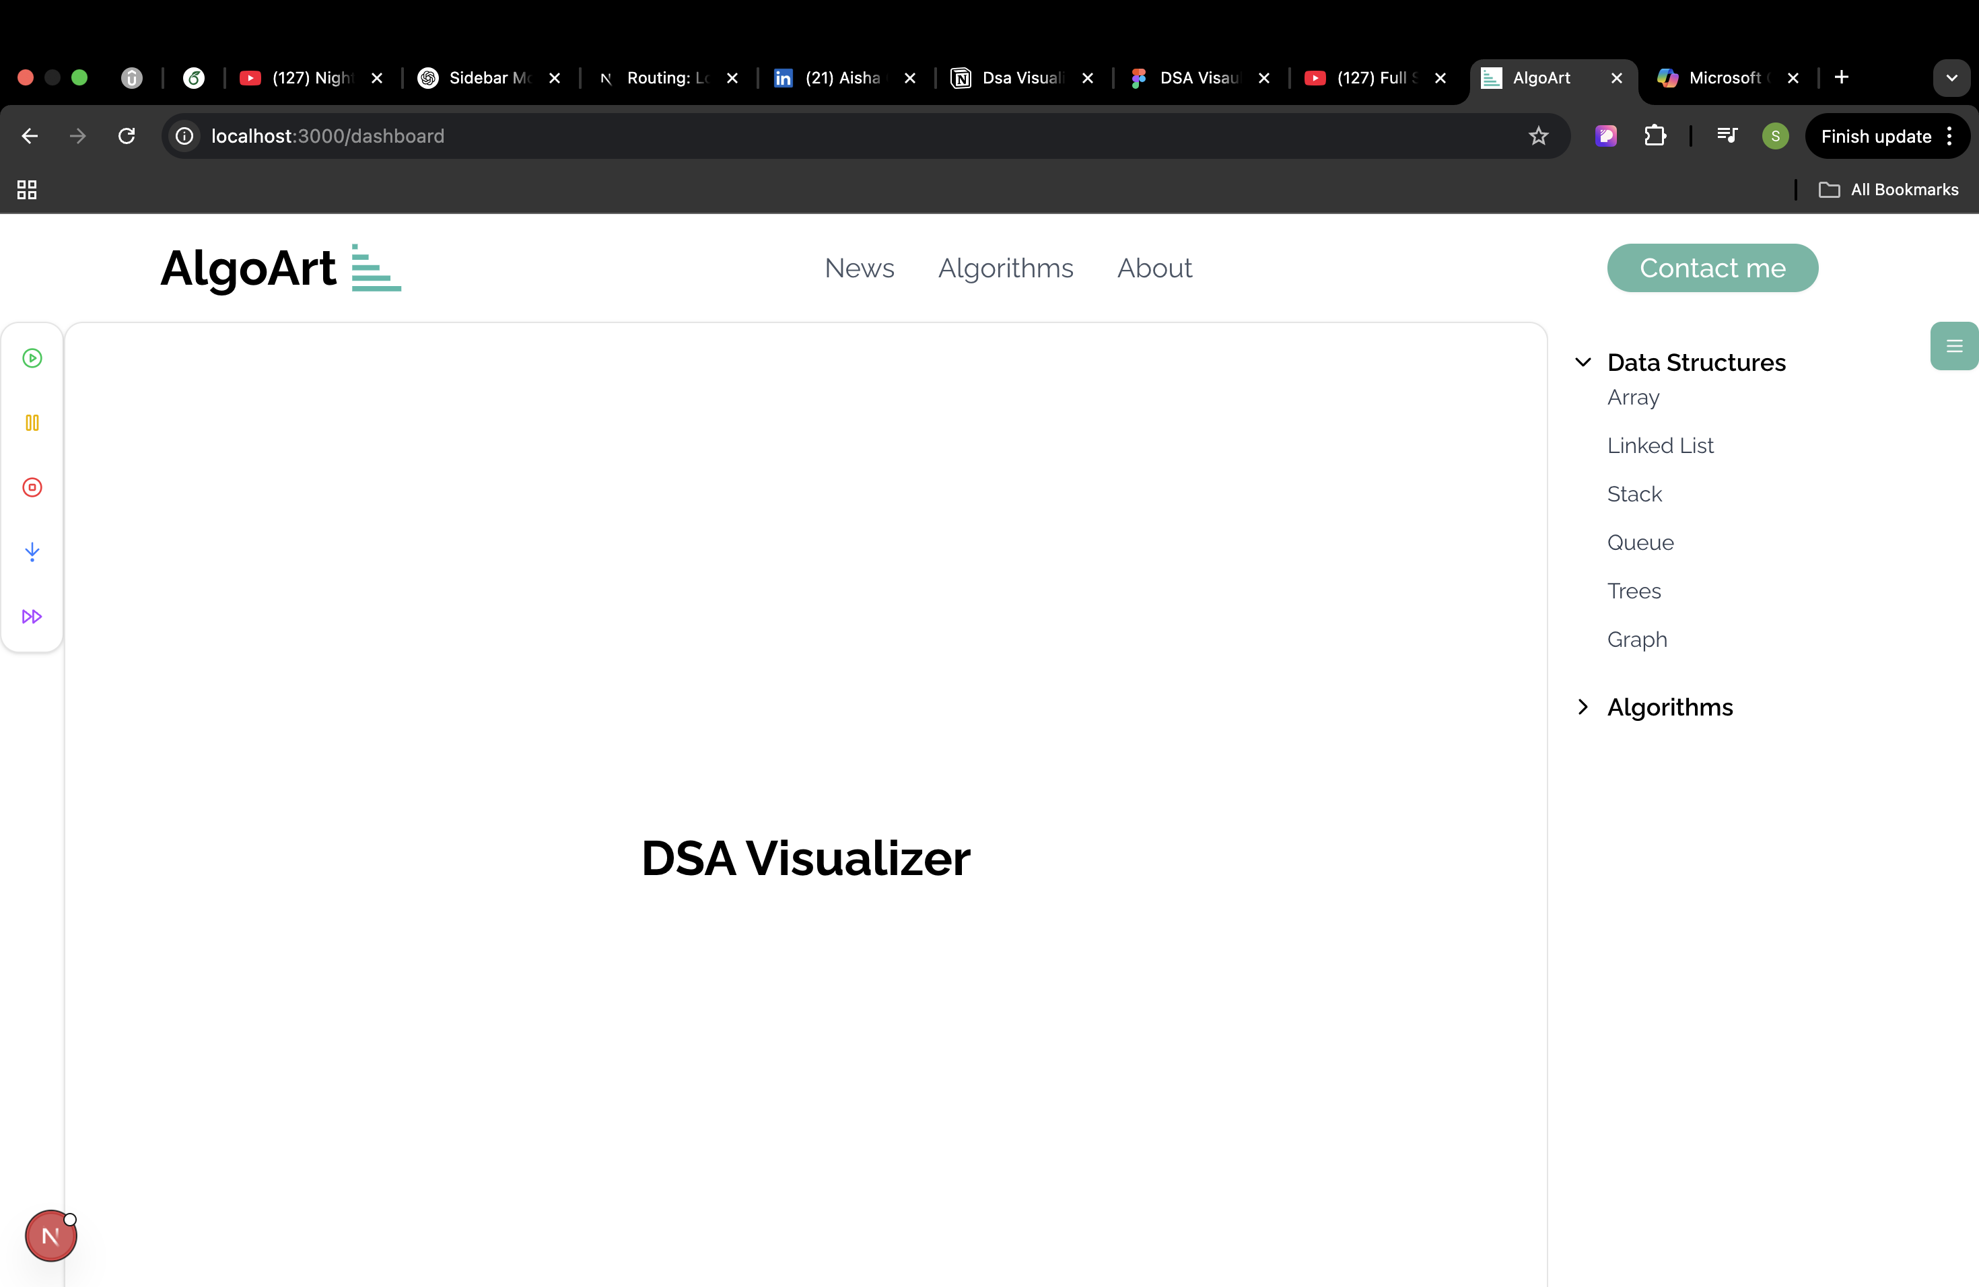1979x1287 pixels.
Task: Open a new browser tab
Action: pos(1842,77)
